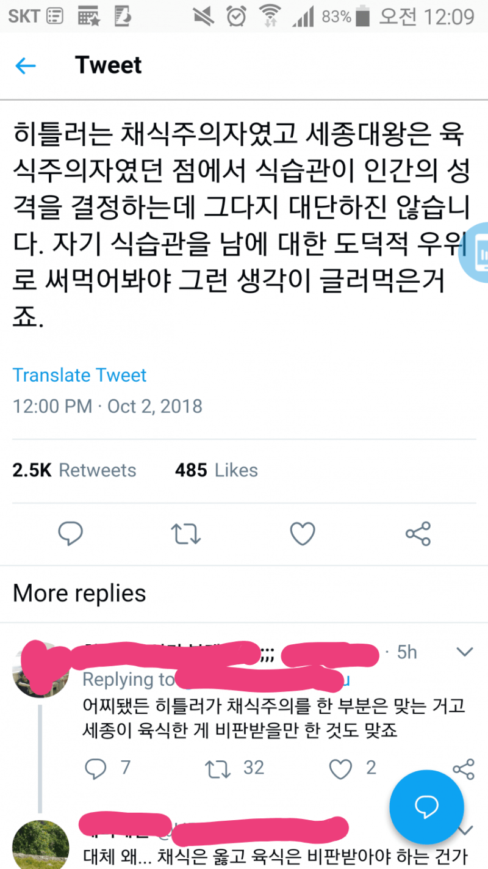Screen dimensions: 488x869
Task: Translate Tweet link
Action: pyautogui.click(x=79, y=375)
